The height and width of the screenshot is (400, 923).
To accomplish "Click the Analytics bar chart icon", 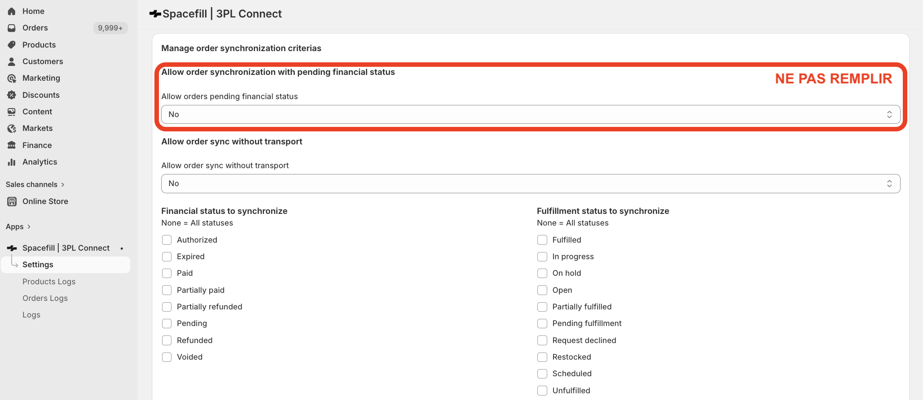I will click(x=12, y=162).
